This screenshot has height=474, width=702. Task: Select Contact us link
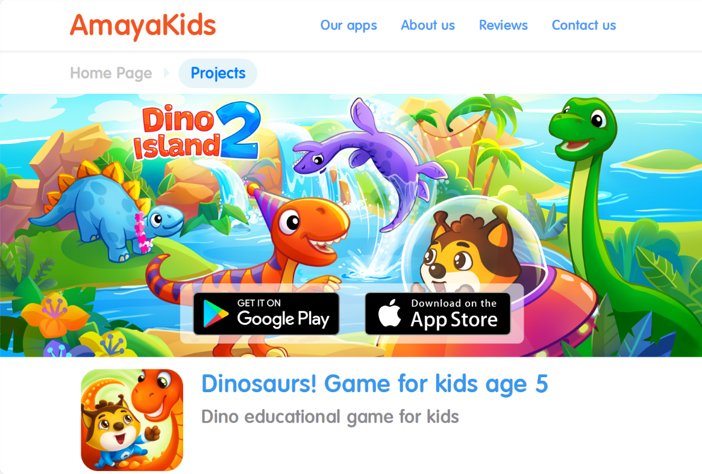584,25
